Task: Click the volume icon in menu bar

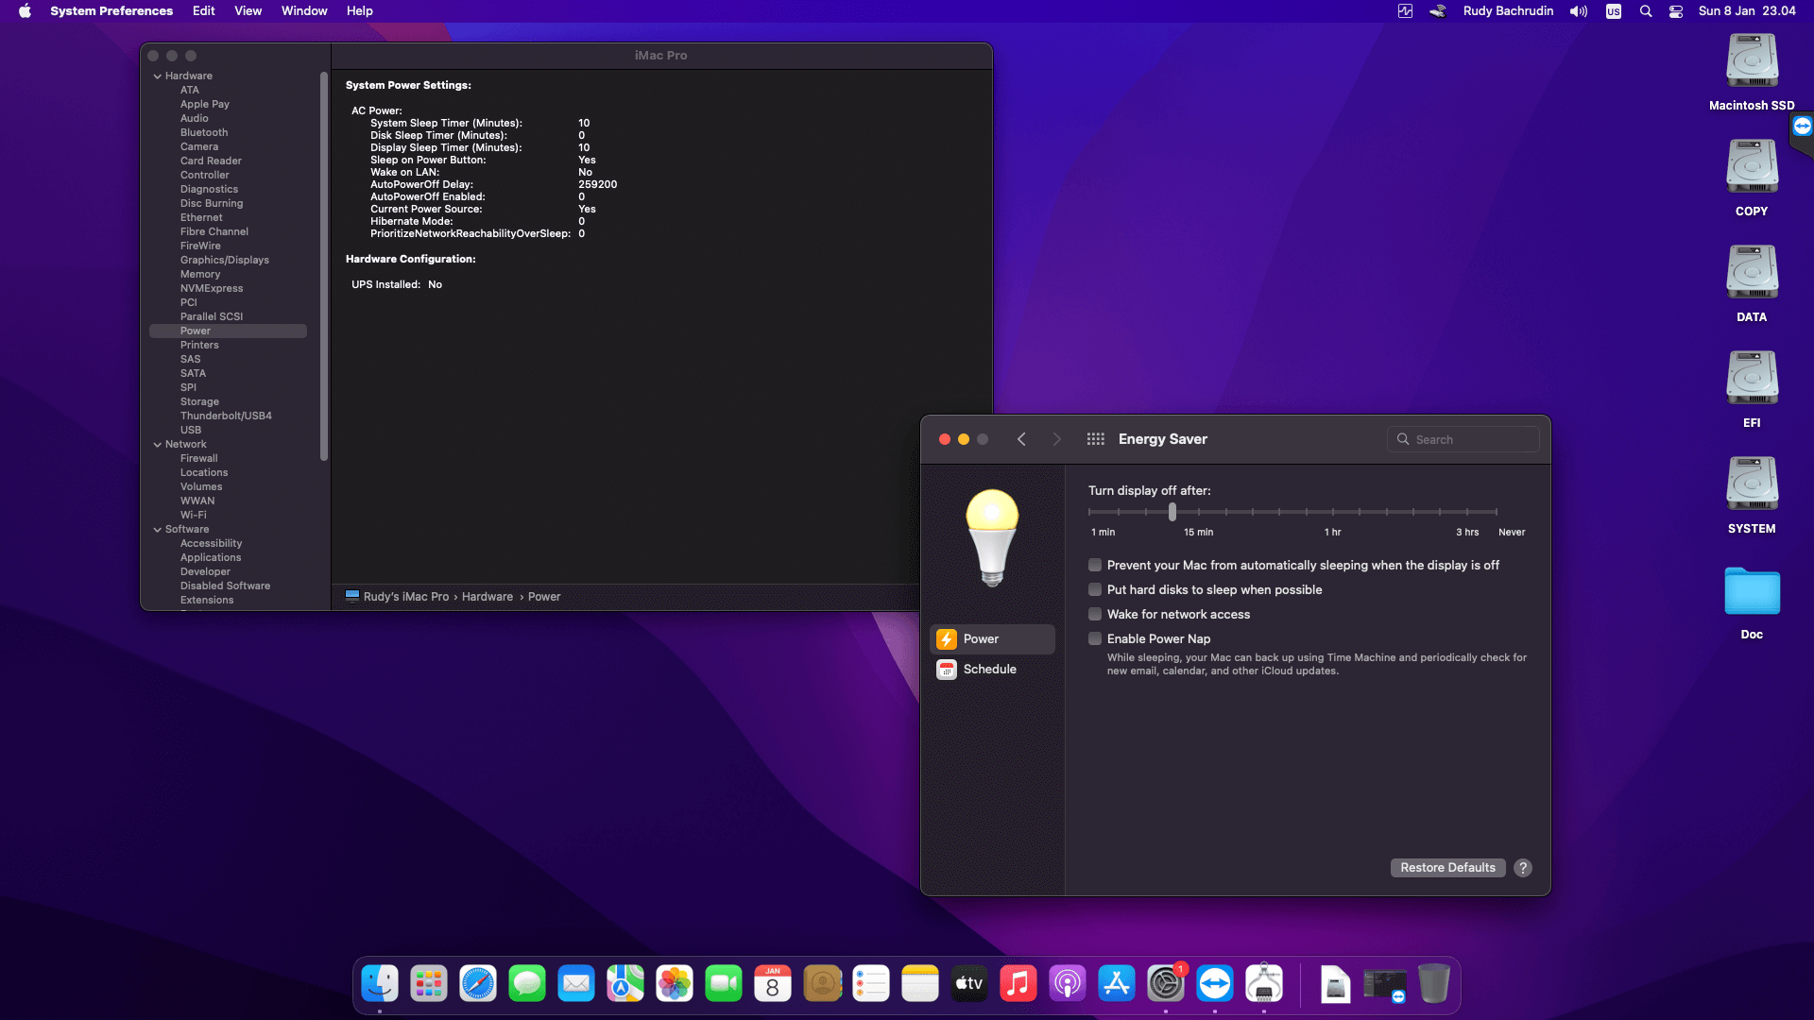Action: (1579, 11)
